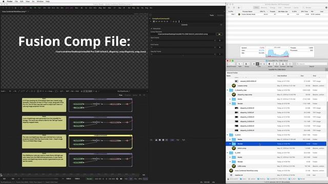Open the Go menu in the menu bar
Image resolution: width=328 pixels, height=184 pixels.
click(x=33, y=1)
